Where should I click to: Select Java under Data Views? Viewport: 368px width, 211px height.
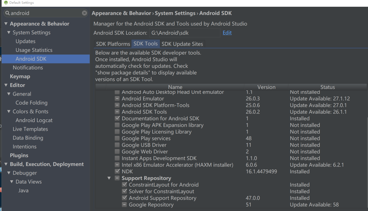tap(23, 191)
